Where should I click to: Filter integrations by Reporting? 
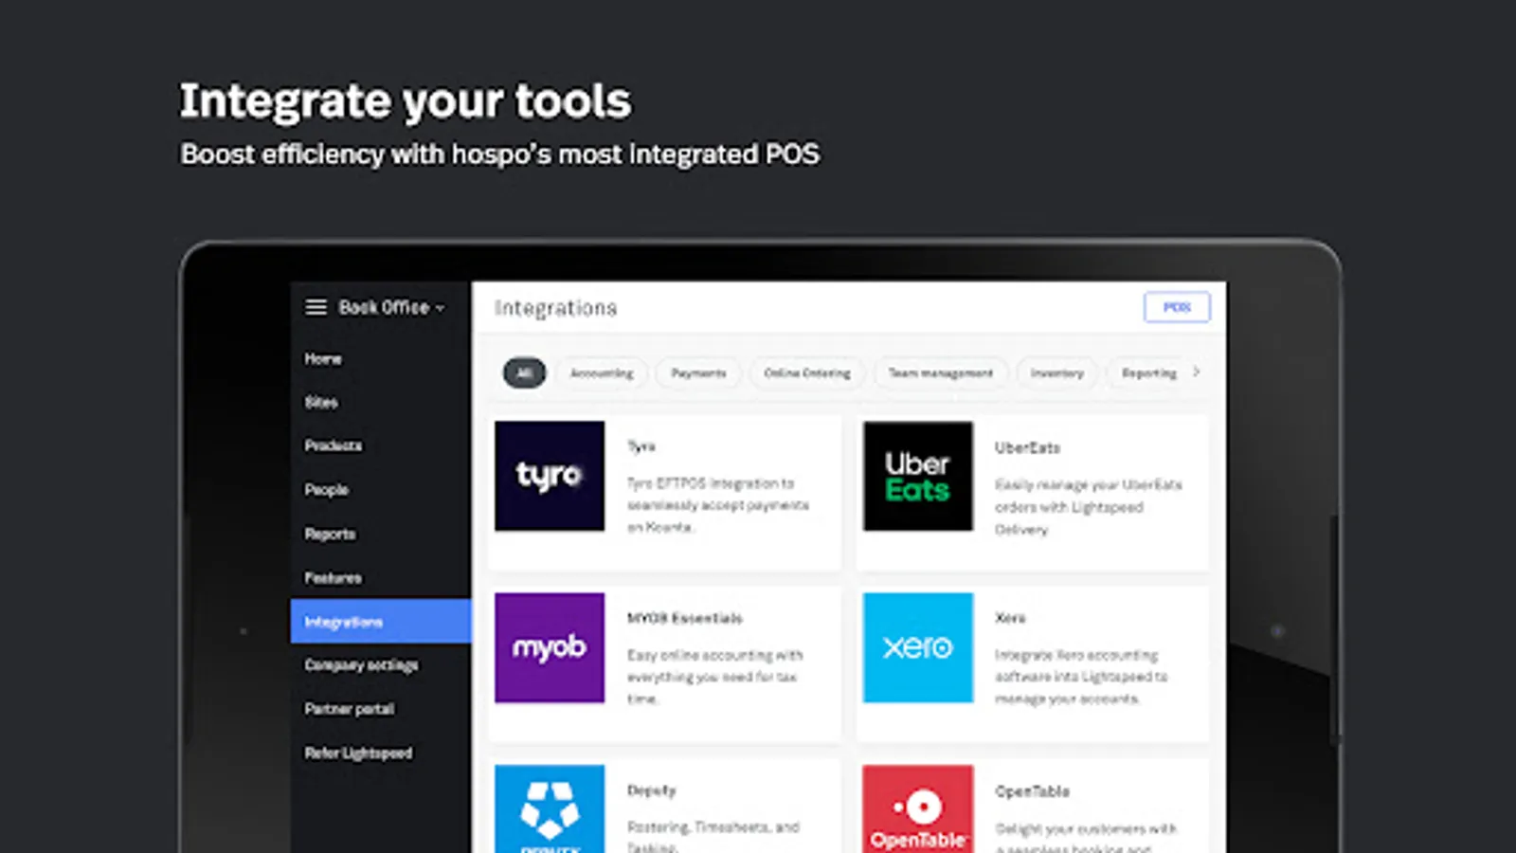click(1149, 373)
